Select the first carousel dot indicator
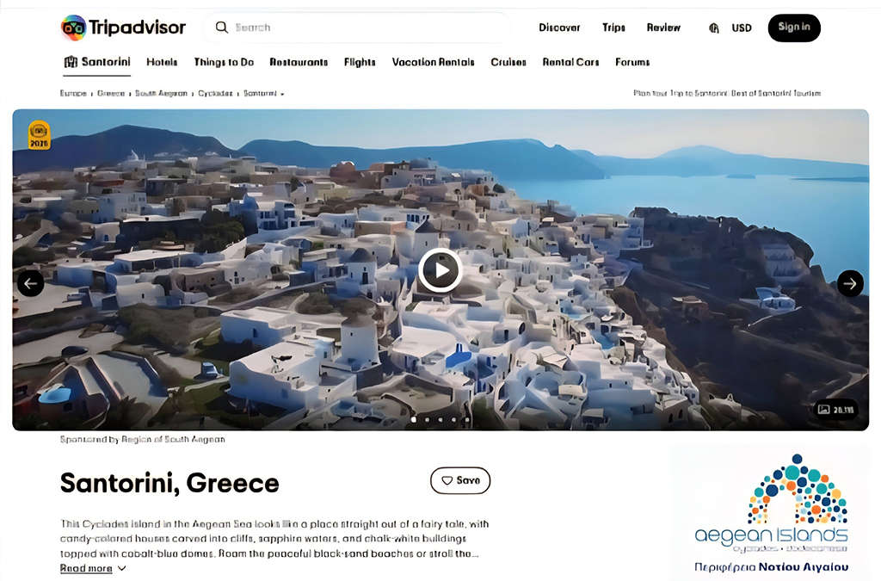 pos(414,419)
